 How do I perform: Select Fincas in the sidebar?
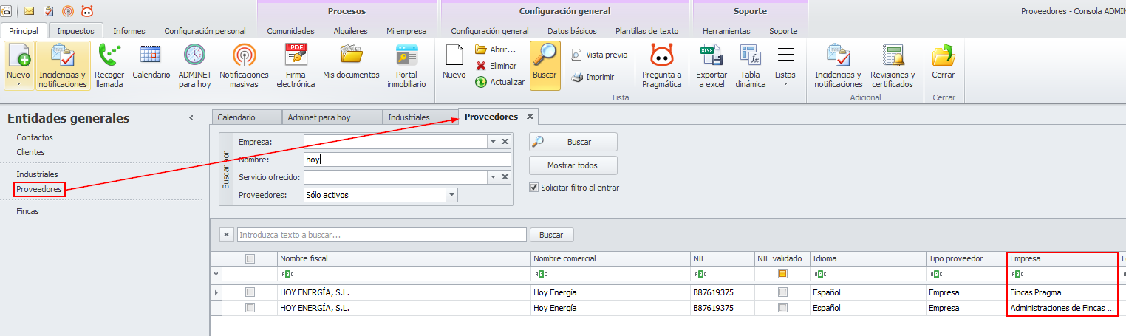pyautogui.click(x=27, y=211)
